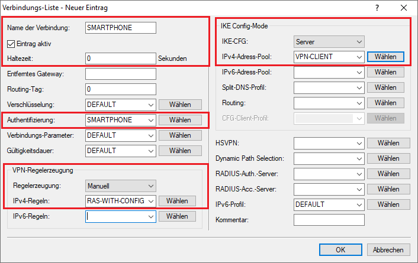Open the Verschlüsselung dropdown
This screenshot has height=263, width=418.
click(120, 105)
